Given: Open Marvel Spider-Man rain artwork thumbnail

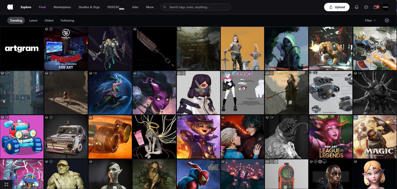Looking at the screenshot, I should click(x=198, y=174).
